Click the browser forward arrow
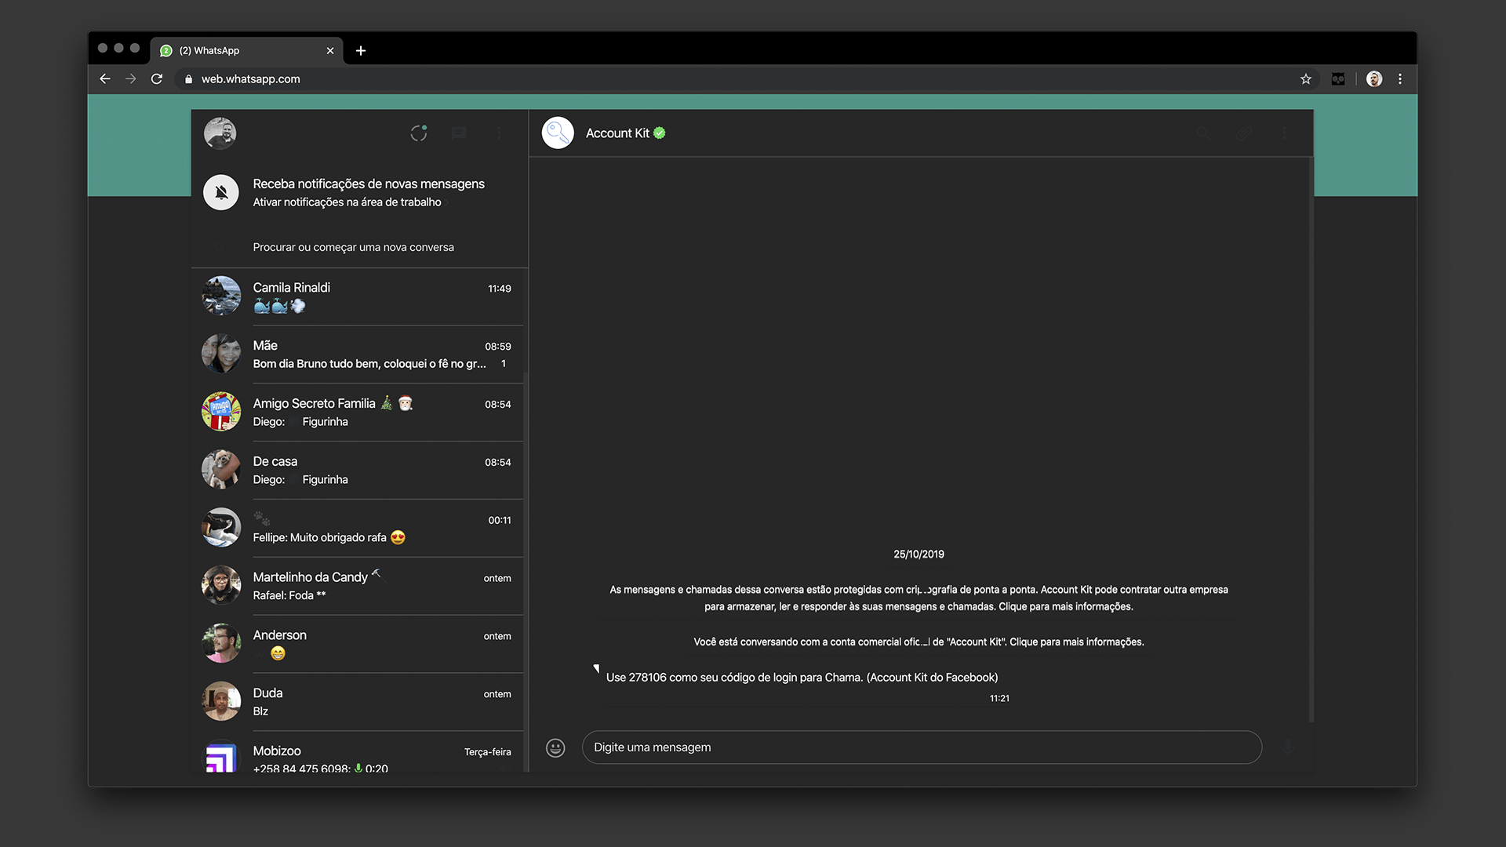This screenshot has width=1506, height=847. tap(131, 79)
